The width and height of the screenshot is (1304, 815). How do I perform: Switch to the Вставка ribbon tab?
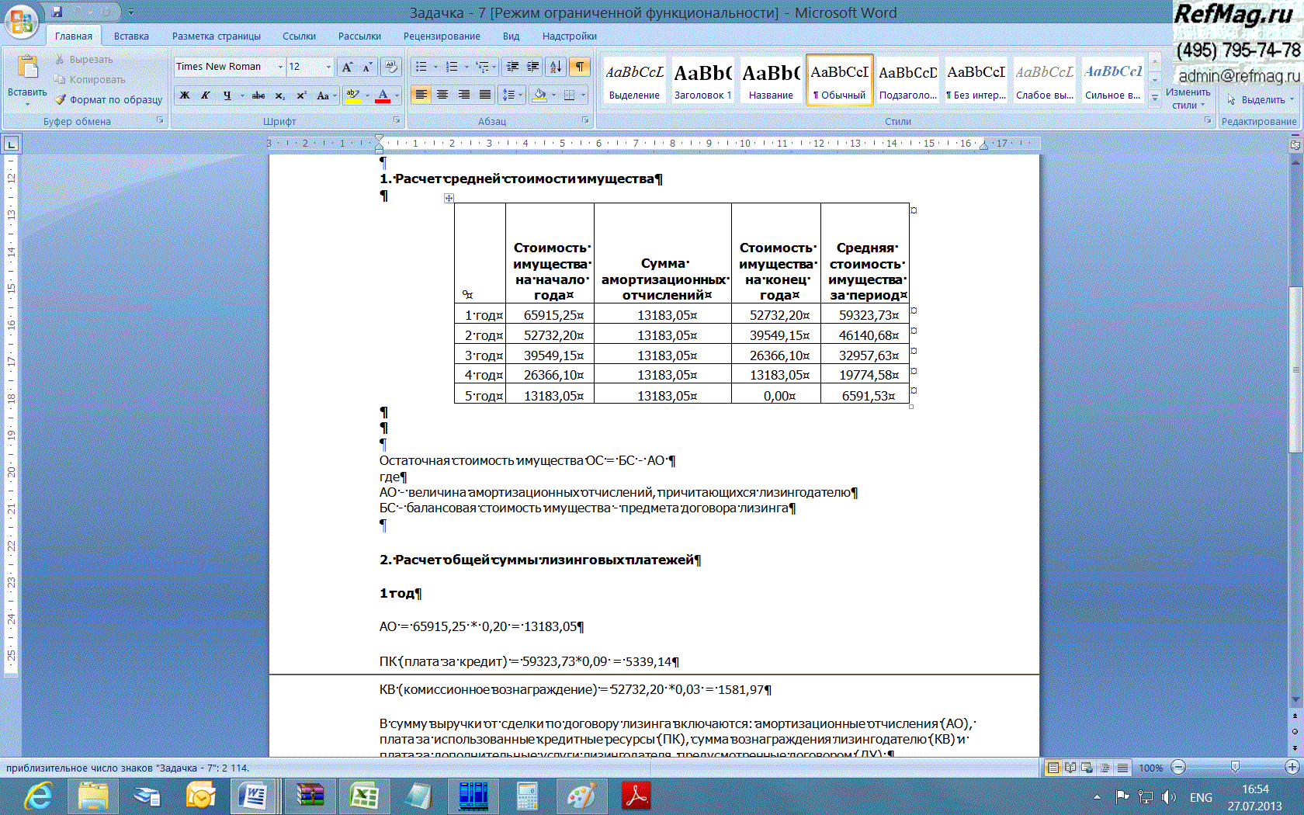pos(131,36)
